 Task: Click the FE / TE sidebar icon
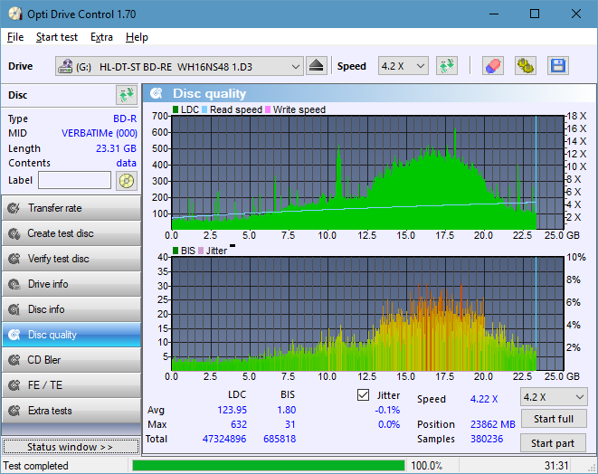[14, 385]
